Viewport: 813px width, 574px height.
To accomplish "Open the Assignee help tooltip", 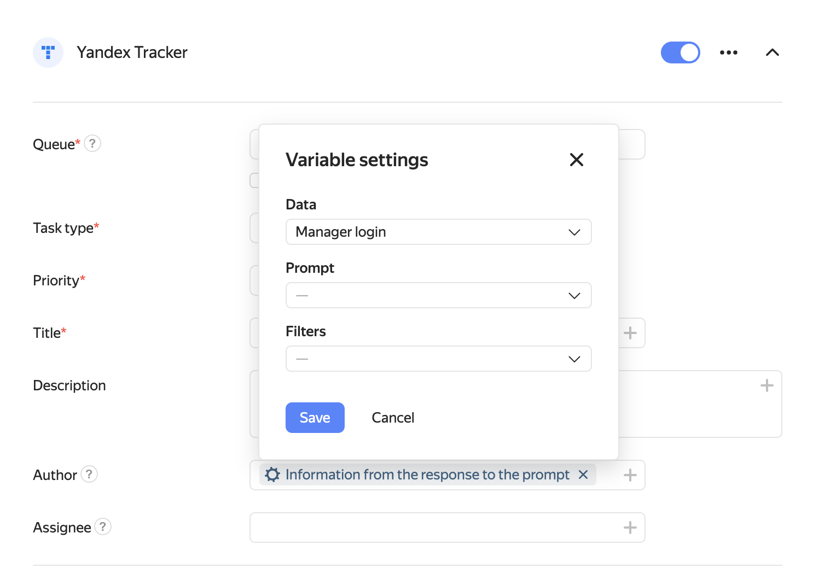I will (103, 527).
